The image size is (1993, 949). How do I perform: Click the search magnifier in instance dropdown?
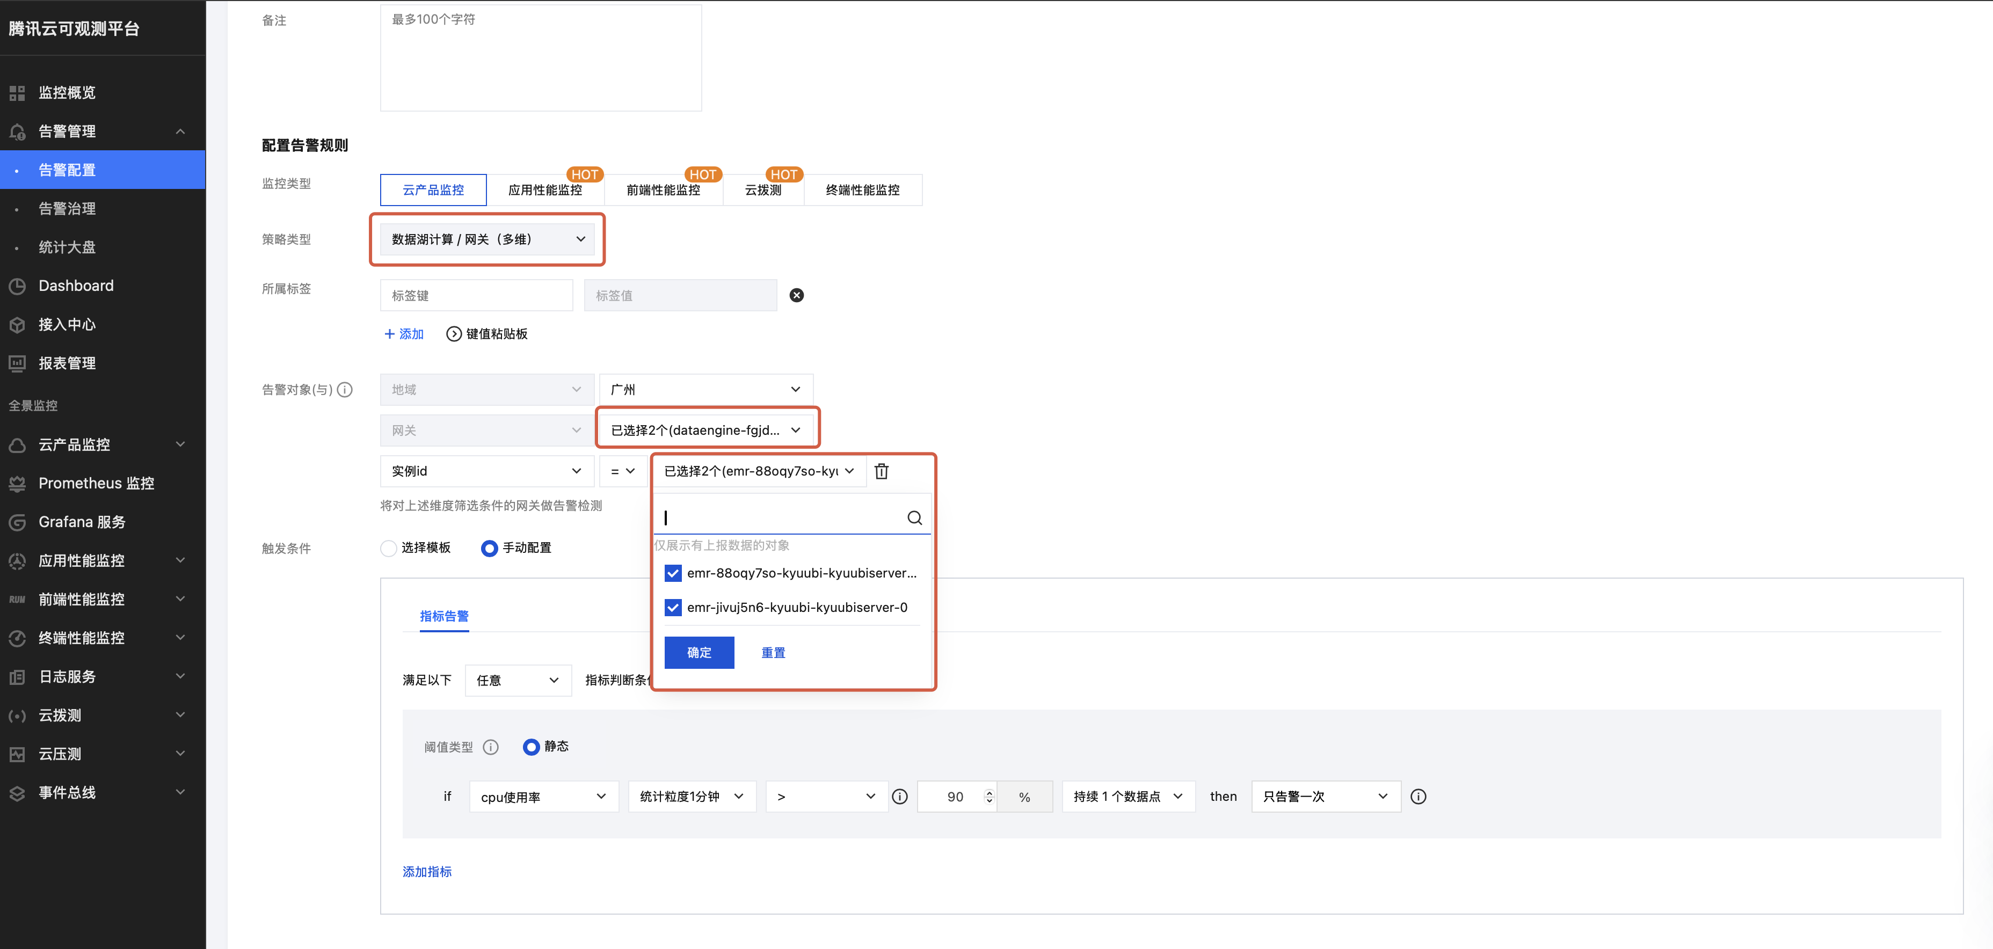coord(914,518)
